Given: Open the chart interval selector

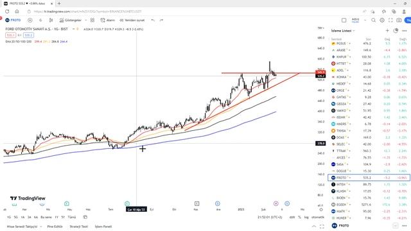Looking at the screenshot, I should click(40, 20).
